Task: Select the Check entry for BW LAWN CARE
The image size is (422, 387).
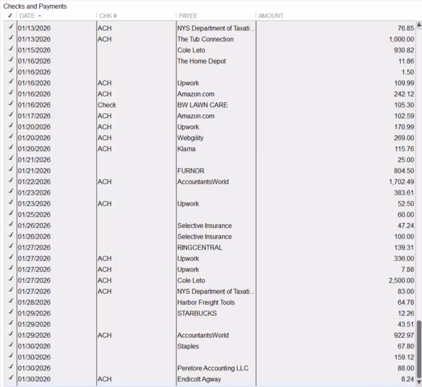Action: (x=107, y=105)
